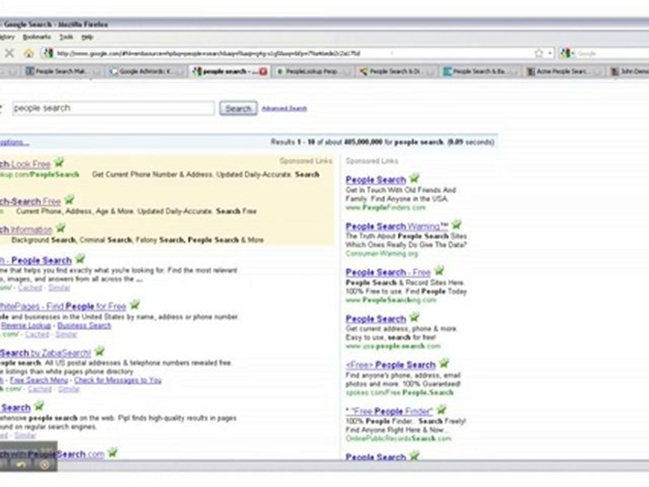Click the green star beside '-Search Free' ad

(69, 200)
